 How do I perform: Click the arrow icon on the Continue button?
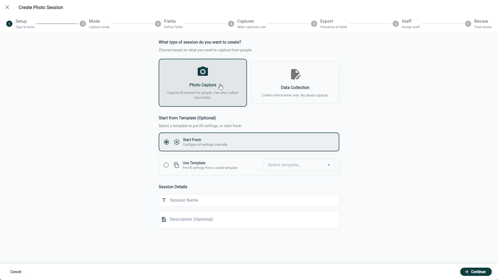[x=467, y=272]
